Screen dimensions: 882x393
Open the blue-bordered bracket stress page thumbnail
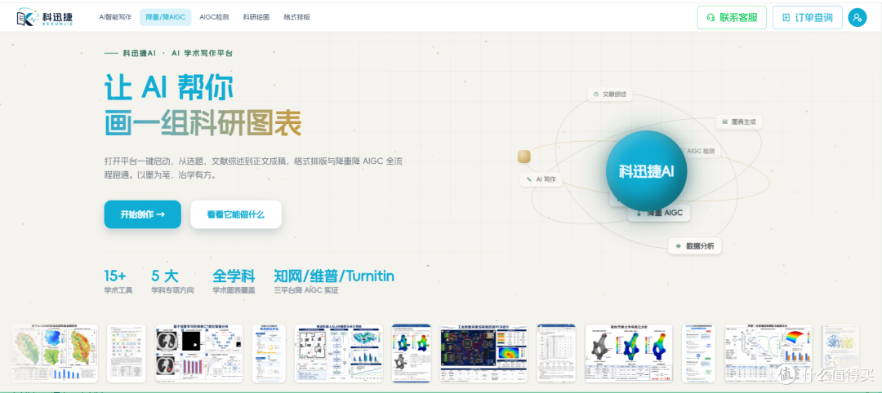(411, 353)
